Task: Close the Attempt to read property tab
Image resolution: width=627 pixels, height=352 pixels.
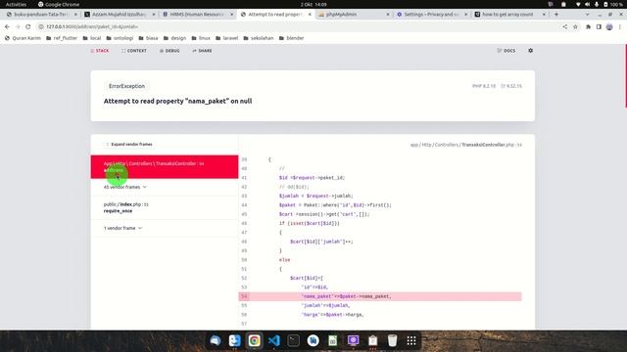Action: click(x=310, y=15)
